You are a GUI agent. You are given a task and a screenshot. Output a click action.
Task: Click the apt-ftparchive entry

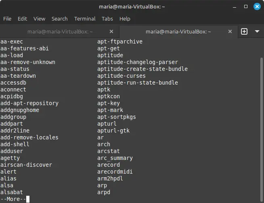(x=120, y=41)
